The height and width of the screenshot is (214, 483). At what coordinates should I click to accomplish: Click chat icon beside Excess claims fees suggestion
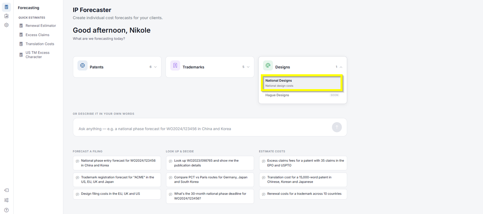pos(263,161)
